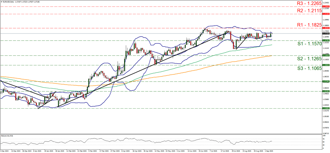Click the green 1.1065 price tag on axis
Screen dimensions: 330x153
pyautogui.click(x=325, y=65)
